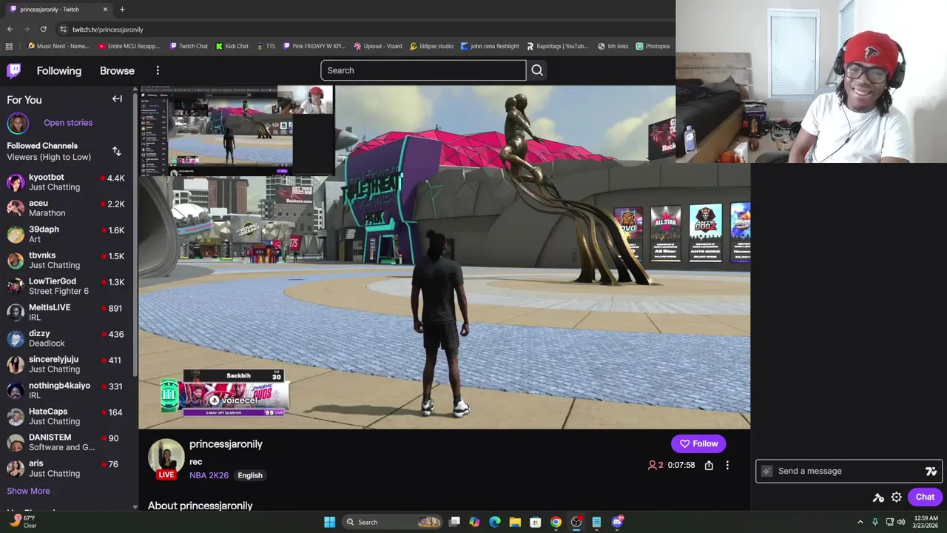The height and width of the screenshot is (533, 947).
Task: Click the Twitch search input field
Action: pyautogui.click(x=423, y=70)
